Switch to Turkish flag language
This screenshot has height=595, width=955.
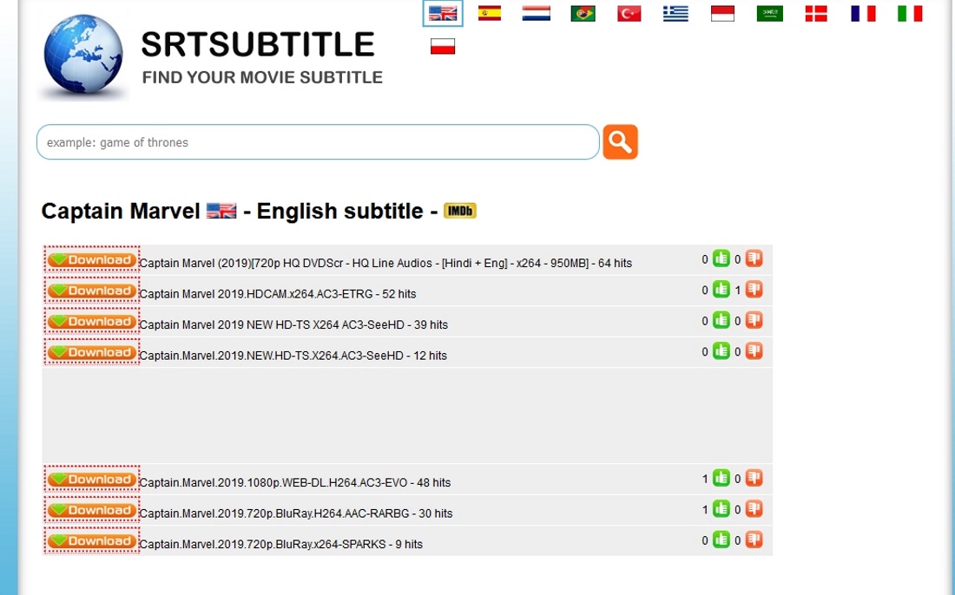tap(629, 13)
